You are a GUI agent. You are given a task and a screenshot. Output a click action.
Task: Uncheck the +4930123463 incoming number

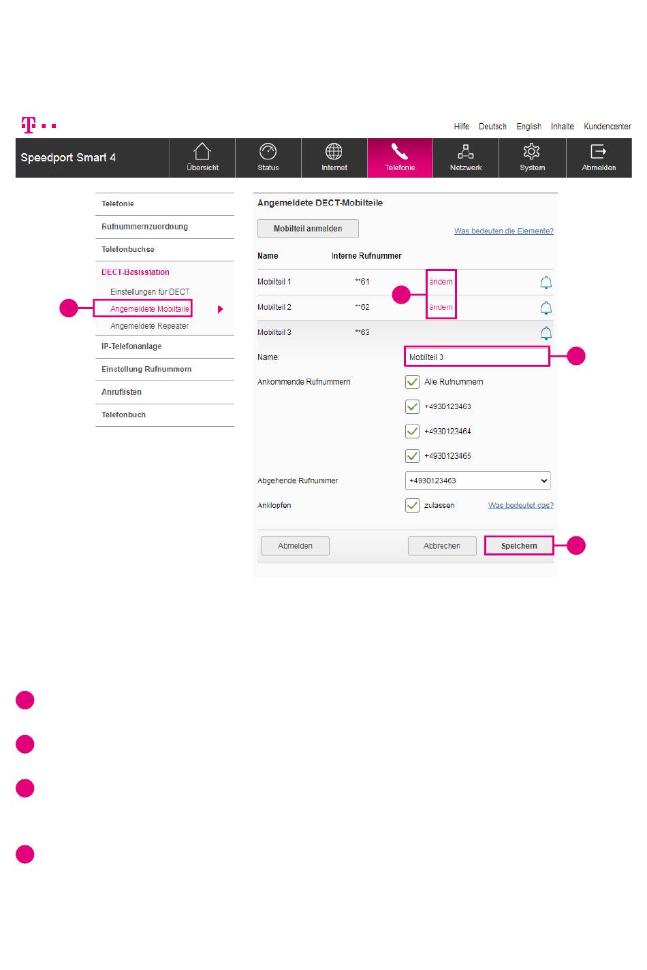coord(412,406)
